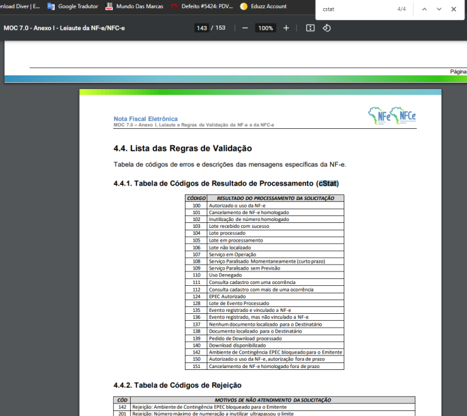Viewport: 467px width, 416px height.
Task: Click the 100% zoom level field
Action: (265, 28)
